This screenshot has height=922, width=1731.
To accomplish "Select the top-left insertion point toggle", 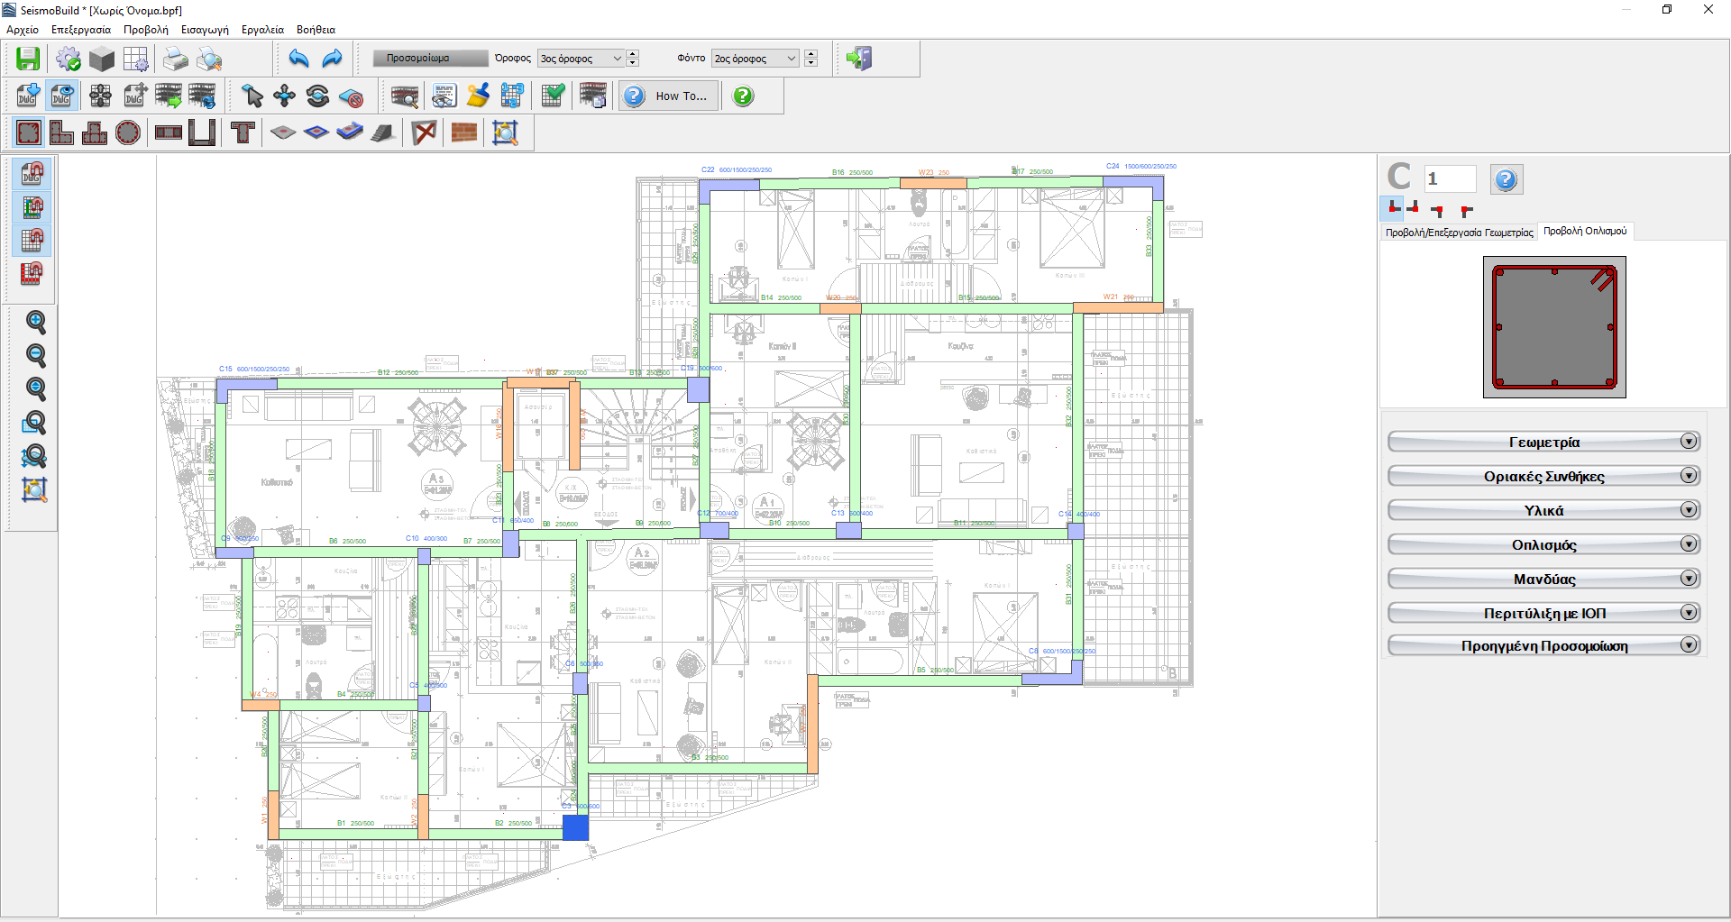I will (x=1467, y=210).
